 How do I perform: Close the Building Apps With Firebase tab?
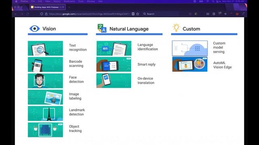(63, 7)
